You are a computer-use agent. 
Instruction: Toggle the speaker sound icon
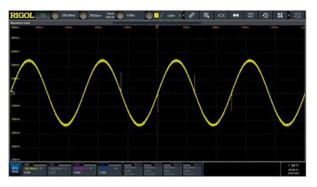(x=298, y=165)
